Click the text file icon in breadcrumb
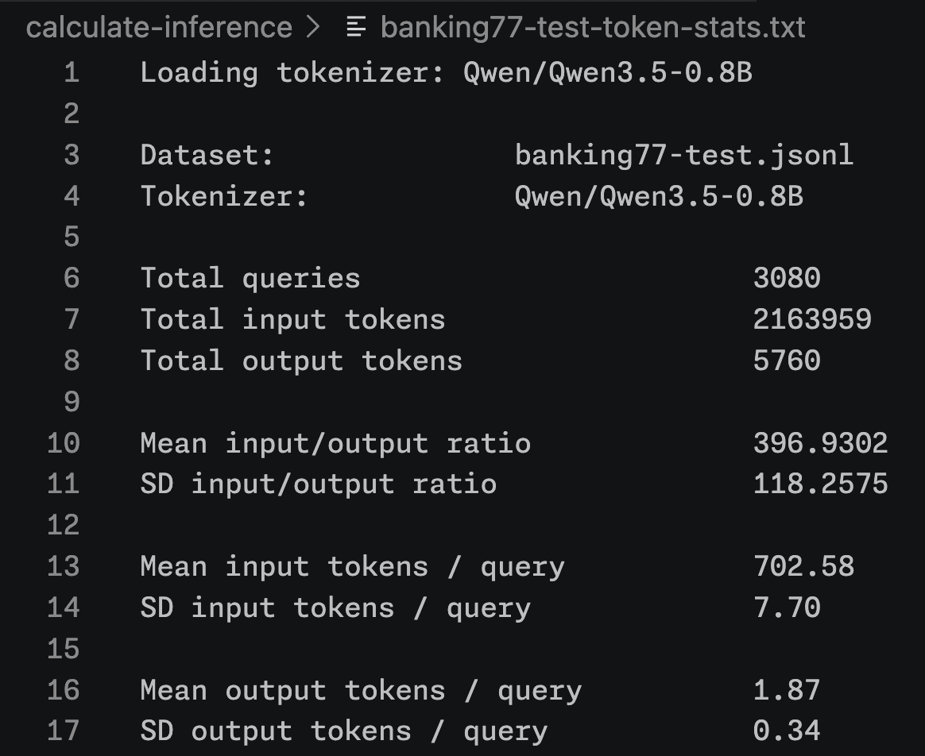 [356, 27]
